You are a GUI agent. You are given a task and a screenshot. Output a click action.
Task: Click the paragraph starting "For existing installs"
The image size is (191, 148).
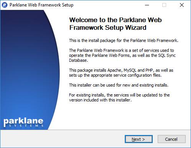click(119, 97)
